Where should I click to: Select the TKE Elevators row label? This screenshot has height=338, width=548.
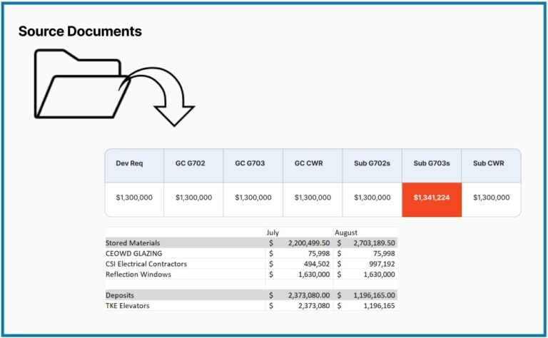pos(128,306)
